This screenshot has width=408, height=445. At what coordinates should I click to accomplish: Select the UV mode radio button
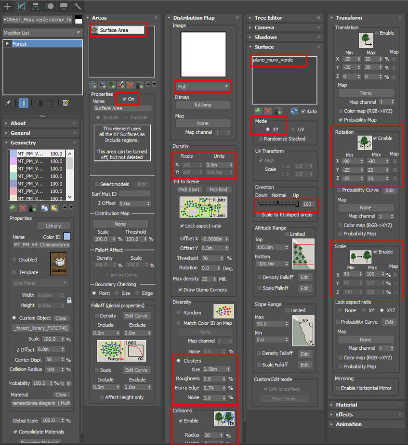click(x=293, y=129)
